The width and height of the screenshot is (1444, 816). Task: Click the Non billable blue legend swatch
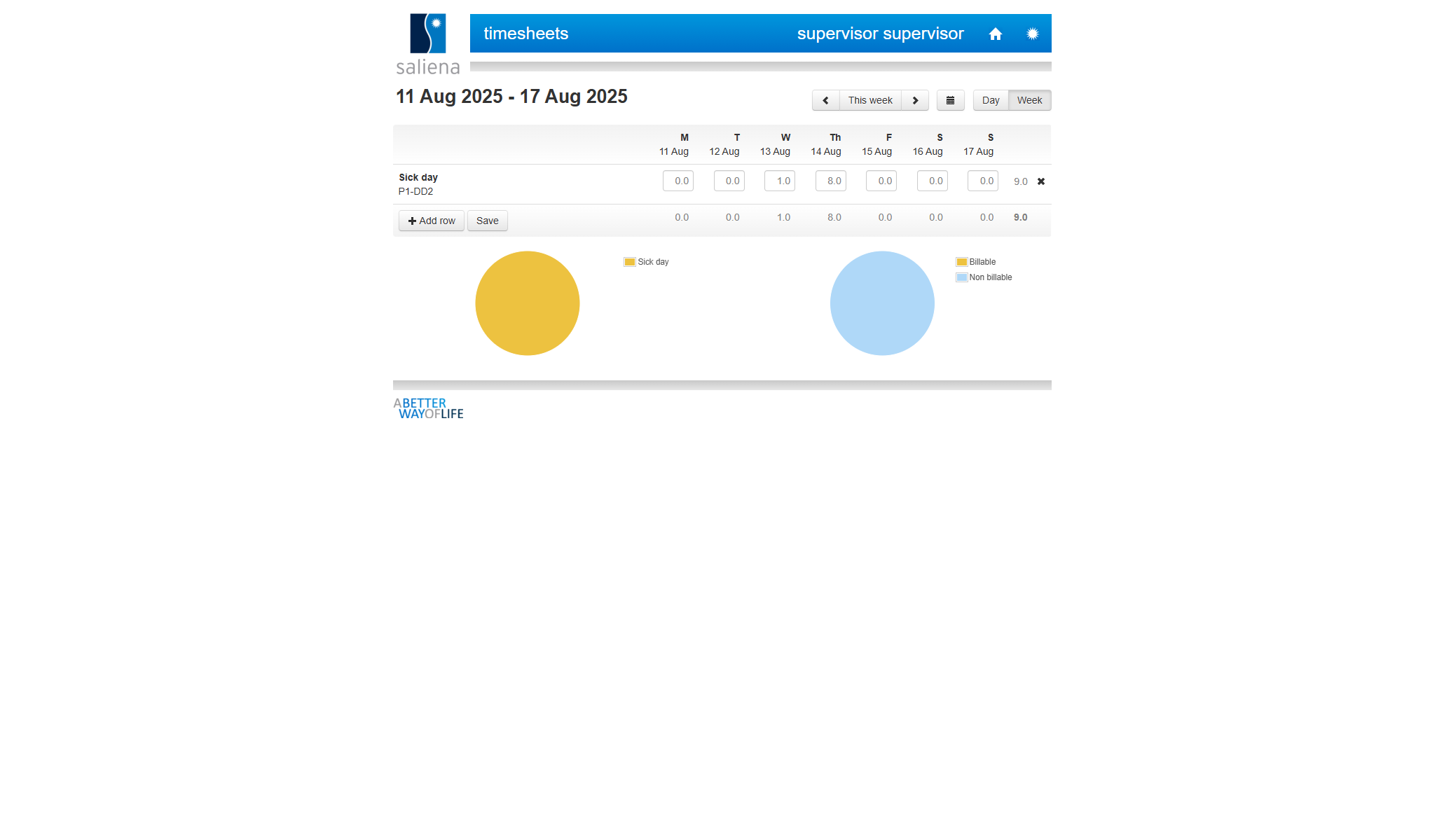click(x=961, y=277)
